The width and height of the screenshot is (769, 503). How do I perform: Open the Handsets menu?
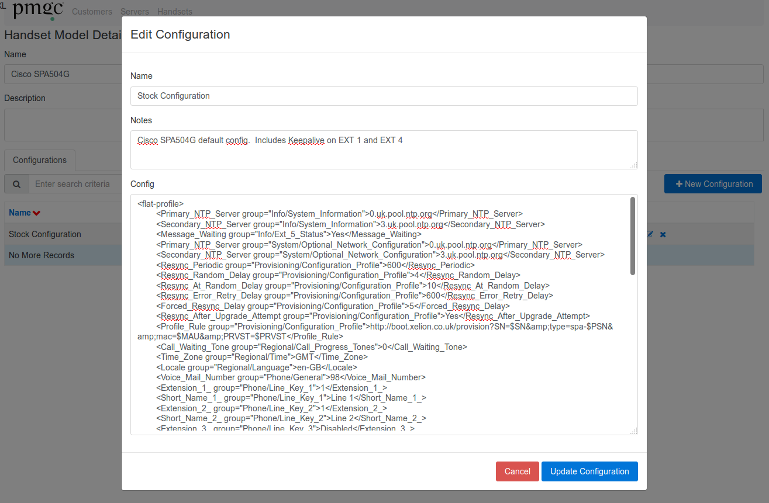coord(174,12)
